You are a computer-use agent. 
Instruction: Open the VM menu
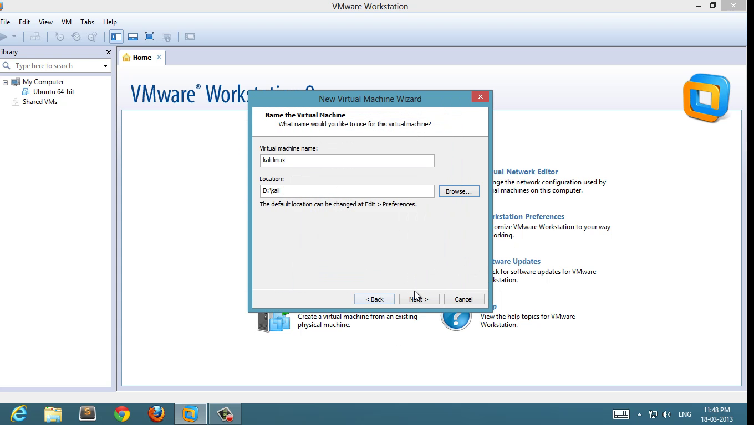[67, 22]
